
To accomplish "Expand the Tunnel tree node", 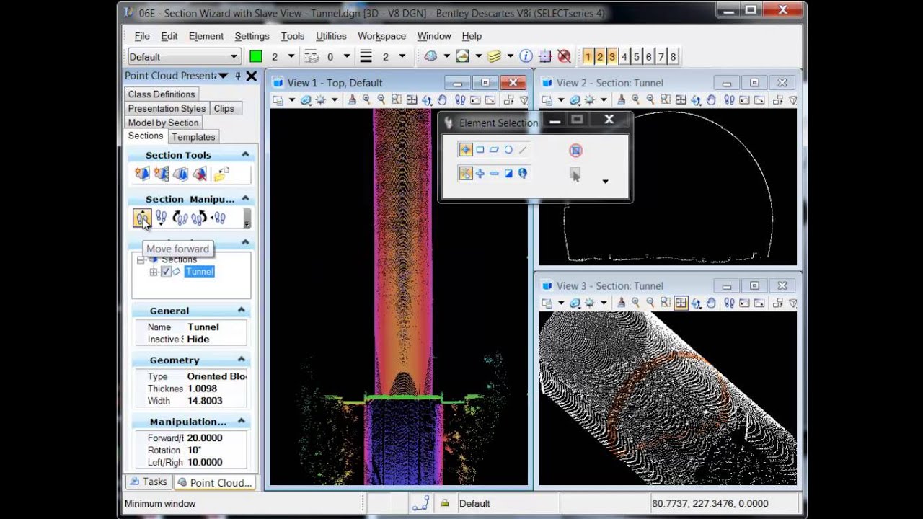I will click(153, 272).
